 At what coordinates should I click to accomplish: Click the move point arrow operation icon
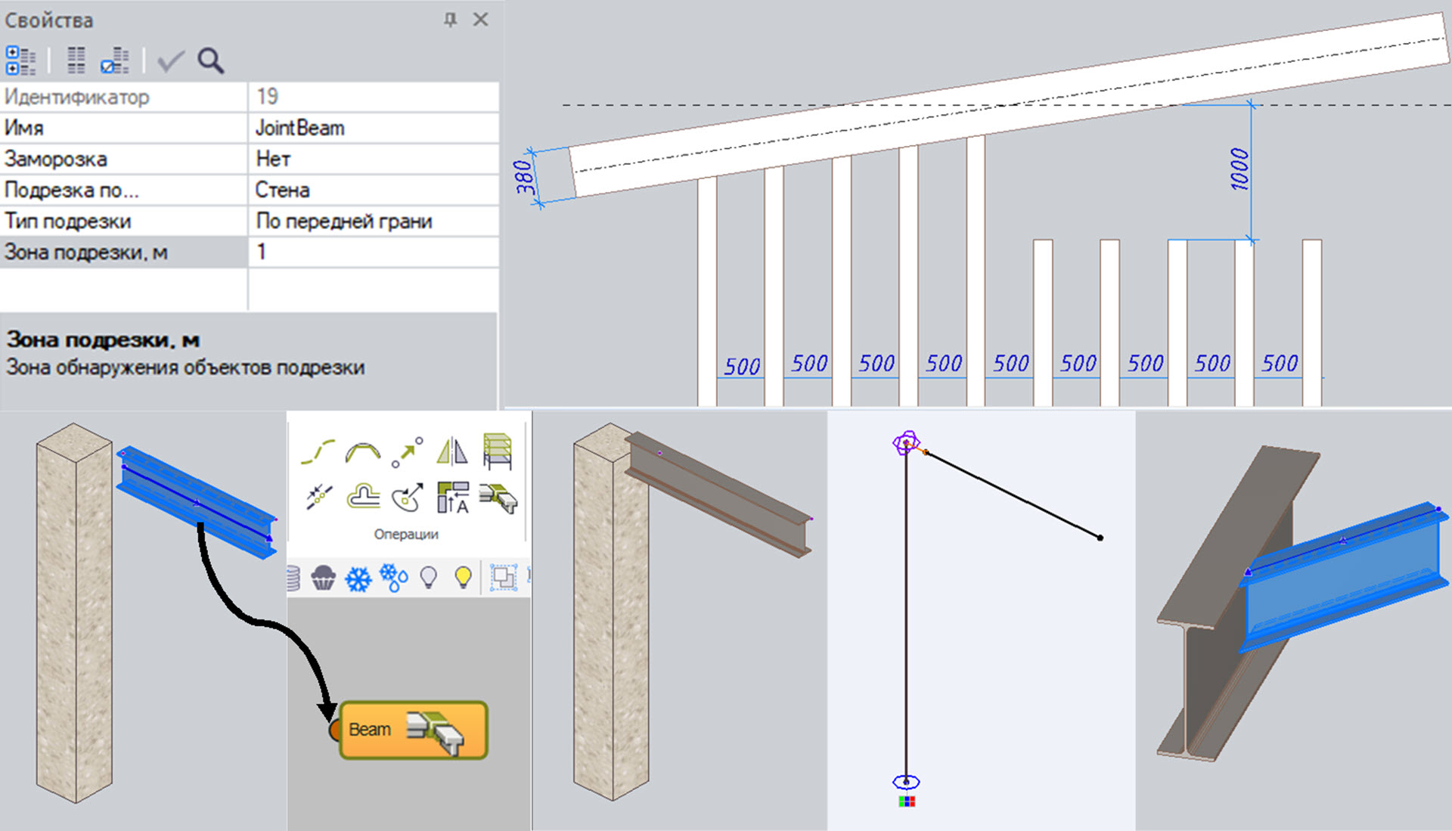pos(408,452)
